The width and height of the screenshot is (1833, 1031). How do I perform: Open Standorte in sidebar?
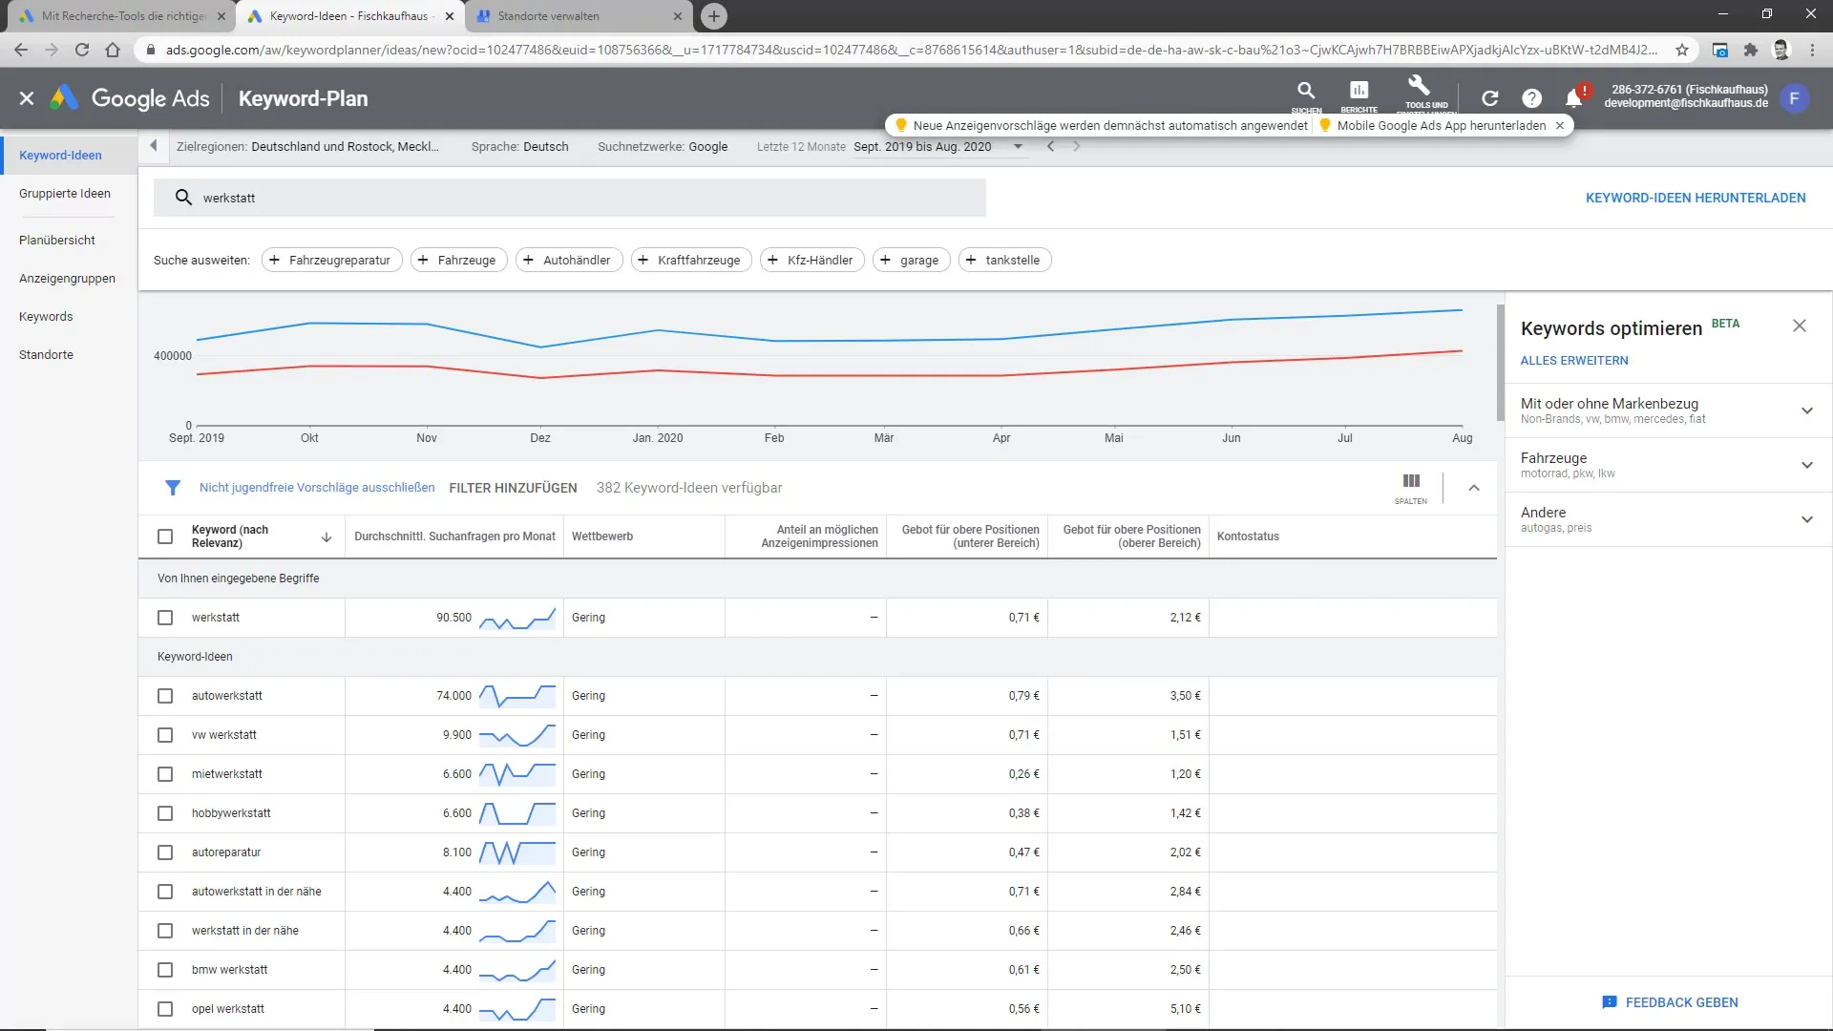[x=46, y=354]
